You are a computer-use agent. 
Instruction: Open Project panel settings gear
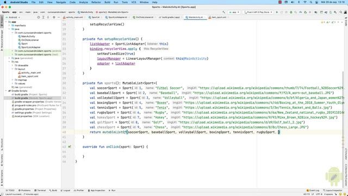54,17
